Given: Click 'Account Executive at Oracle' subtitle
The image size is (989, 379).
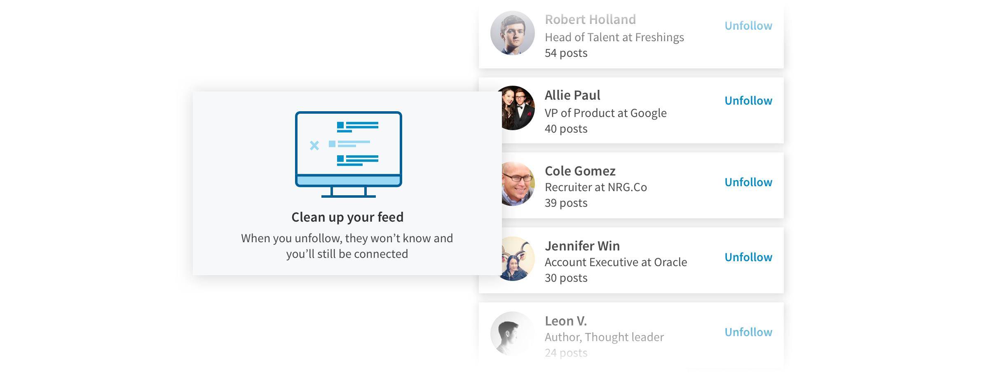Looking at the screenshot, I should (616, 262).
